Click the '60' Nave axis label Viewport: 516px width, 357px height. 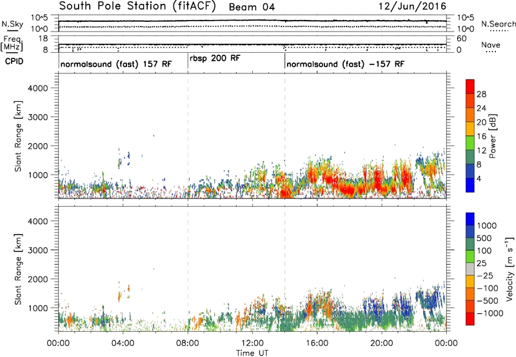click(461, 39)
